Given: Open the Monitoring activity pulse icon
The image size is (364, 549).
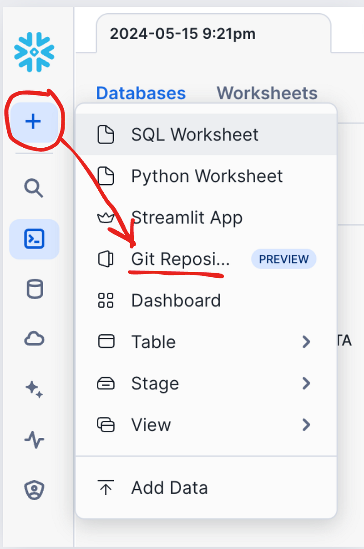Looking at the screenshot, I should click(x=34, y=440).
